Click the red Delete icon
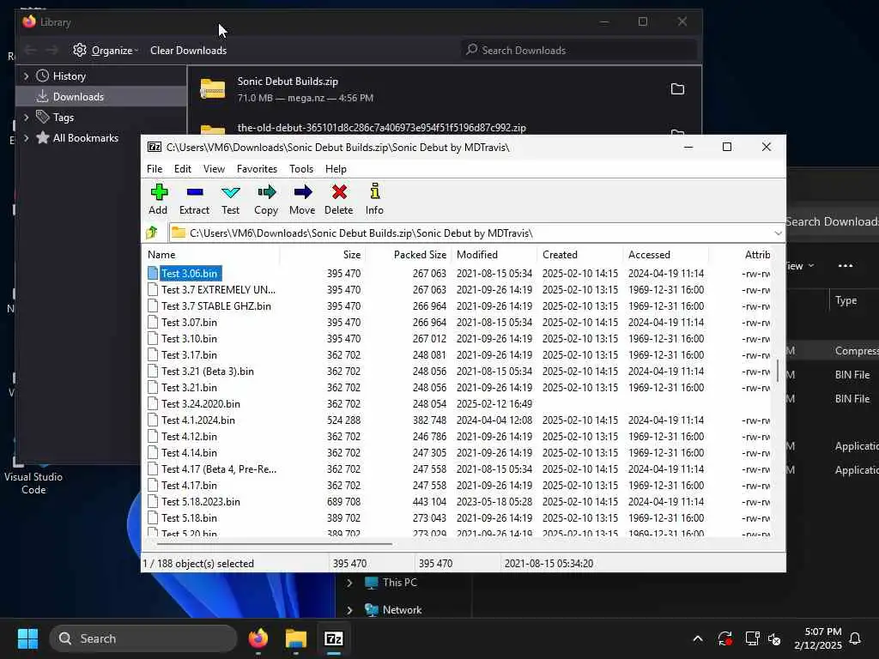This screenshot has height=659, width=879. pos(338,199)
